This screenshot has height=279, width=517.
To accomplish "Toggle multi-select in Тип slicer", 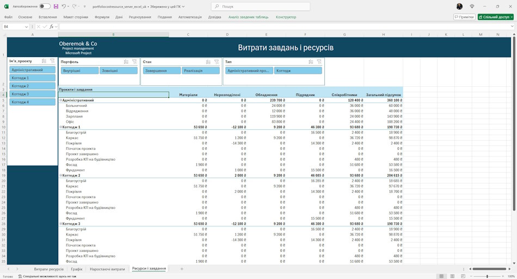I will coord(311,61).
